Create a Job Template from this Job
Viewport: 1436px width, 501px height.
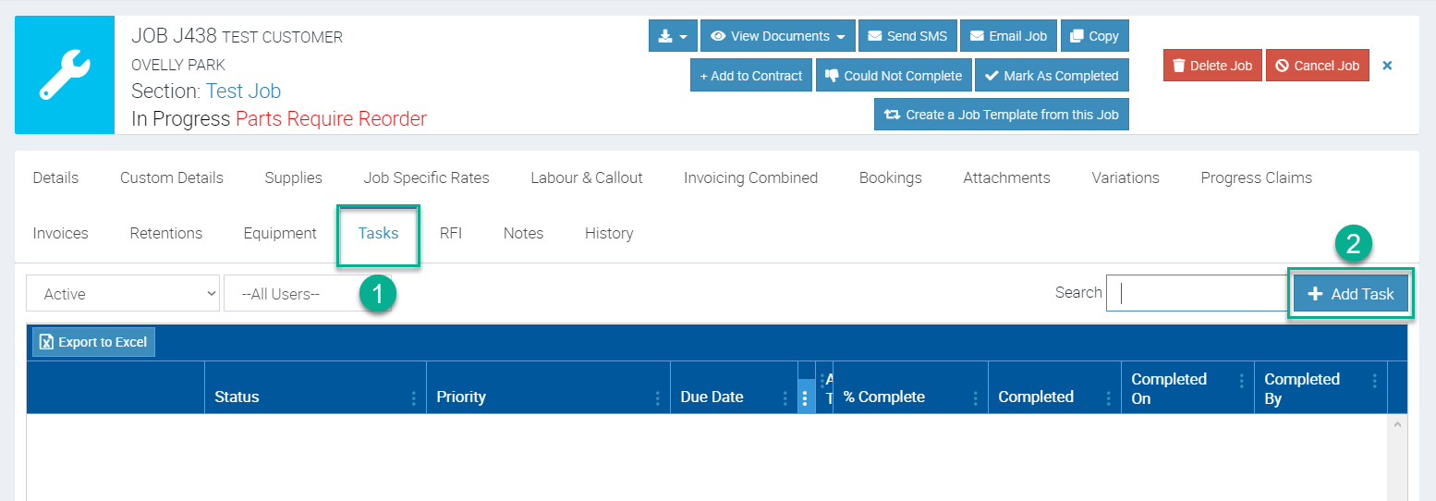click(1001, 115)
